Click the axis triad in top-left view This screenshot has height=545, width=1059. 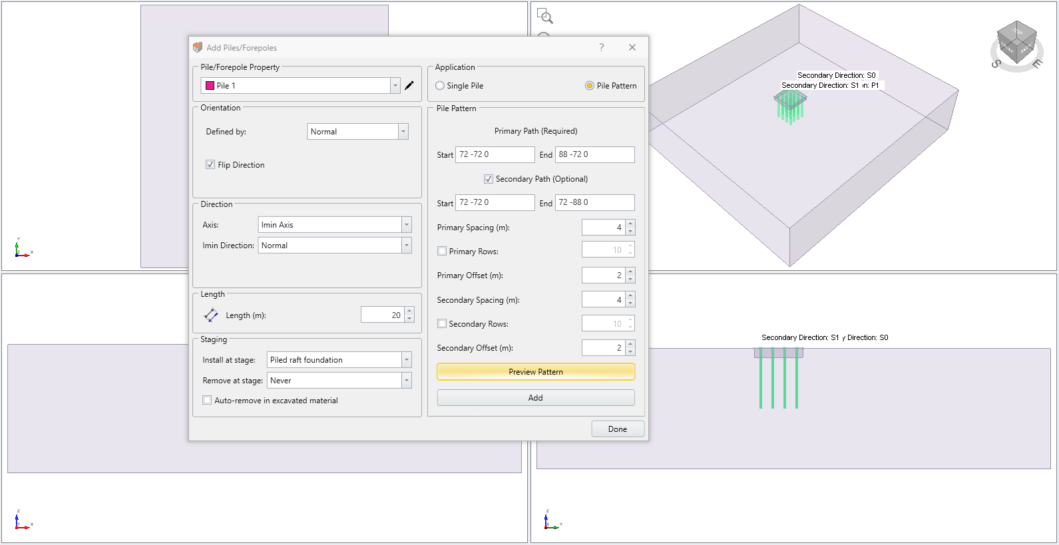[x=23, y=248]
